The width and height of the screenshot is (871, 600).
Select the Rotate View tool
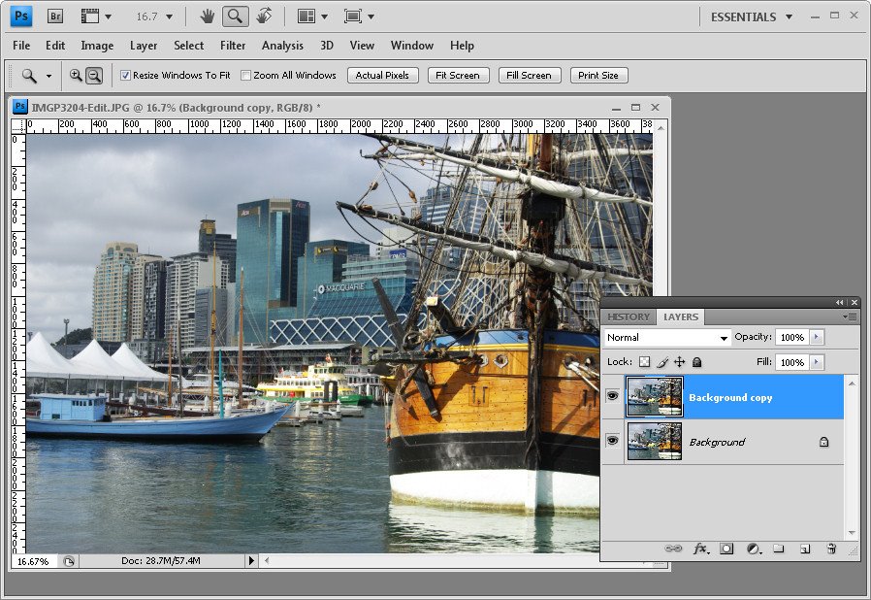click(264, 17)
